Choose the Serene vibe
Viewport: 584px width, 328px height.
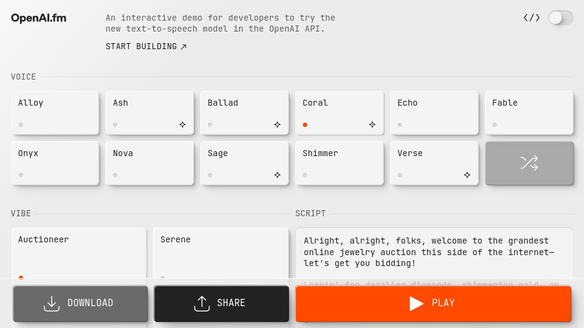click(x=220, y=253)
